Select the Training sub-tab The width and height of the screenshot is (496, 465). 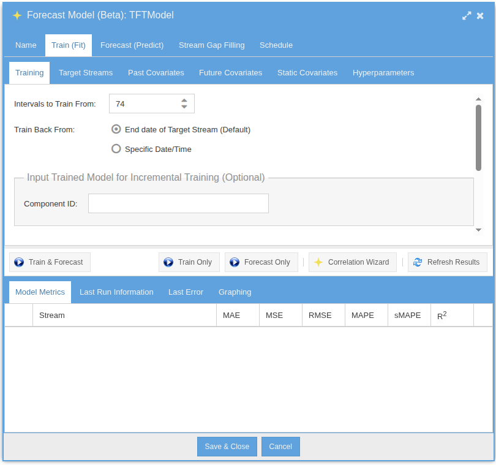pyautogui.click(x=29, y=73)
